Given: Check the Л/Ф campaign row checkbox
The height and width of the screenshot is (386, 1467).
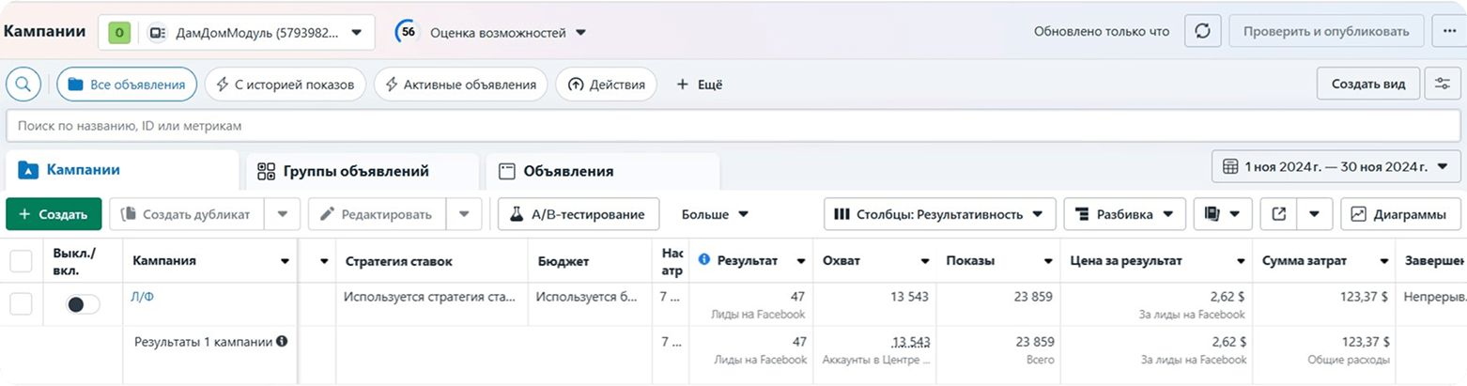Looking at the screenshot, I should [x=21, y=303].
